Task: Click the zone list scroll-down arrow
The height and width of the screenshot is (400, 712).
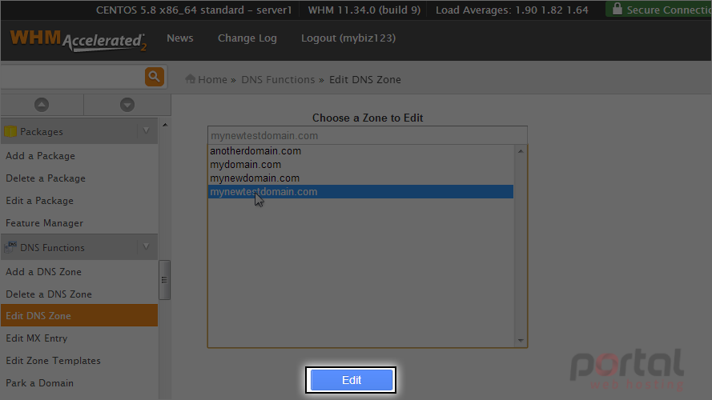Action: point(521,341)
